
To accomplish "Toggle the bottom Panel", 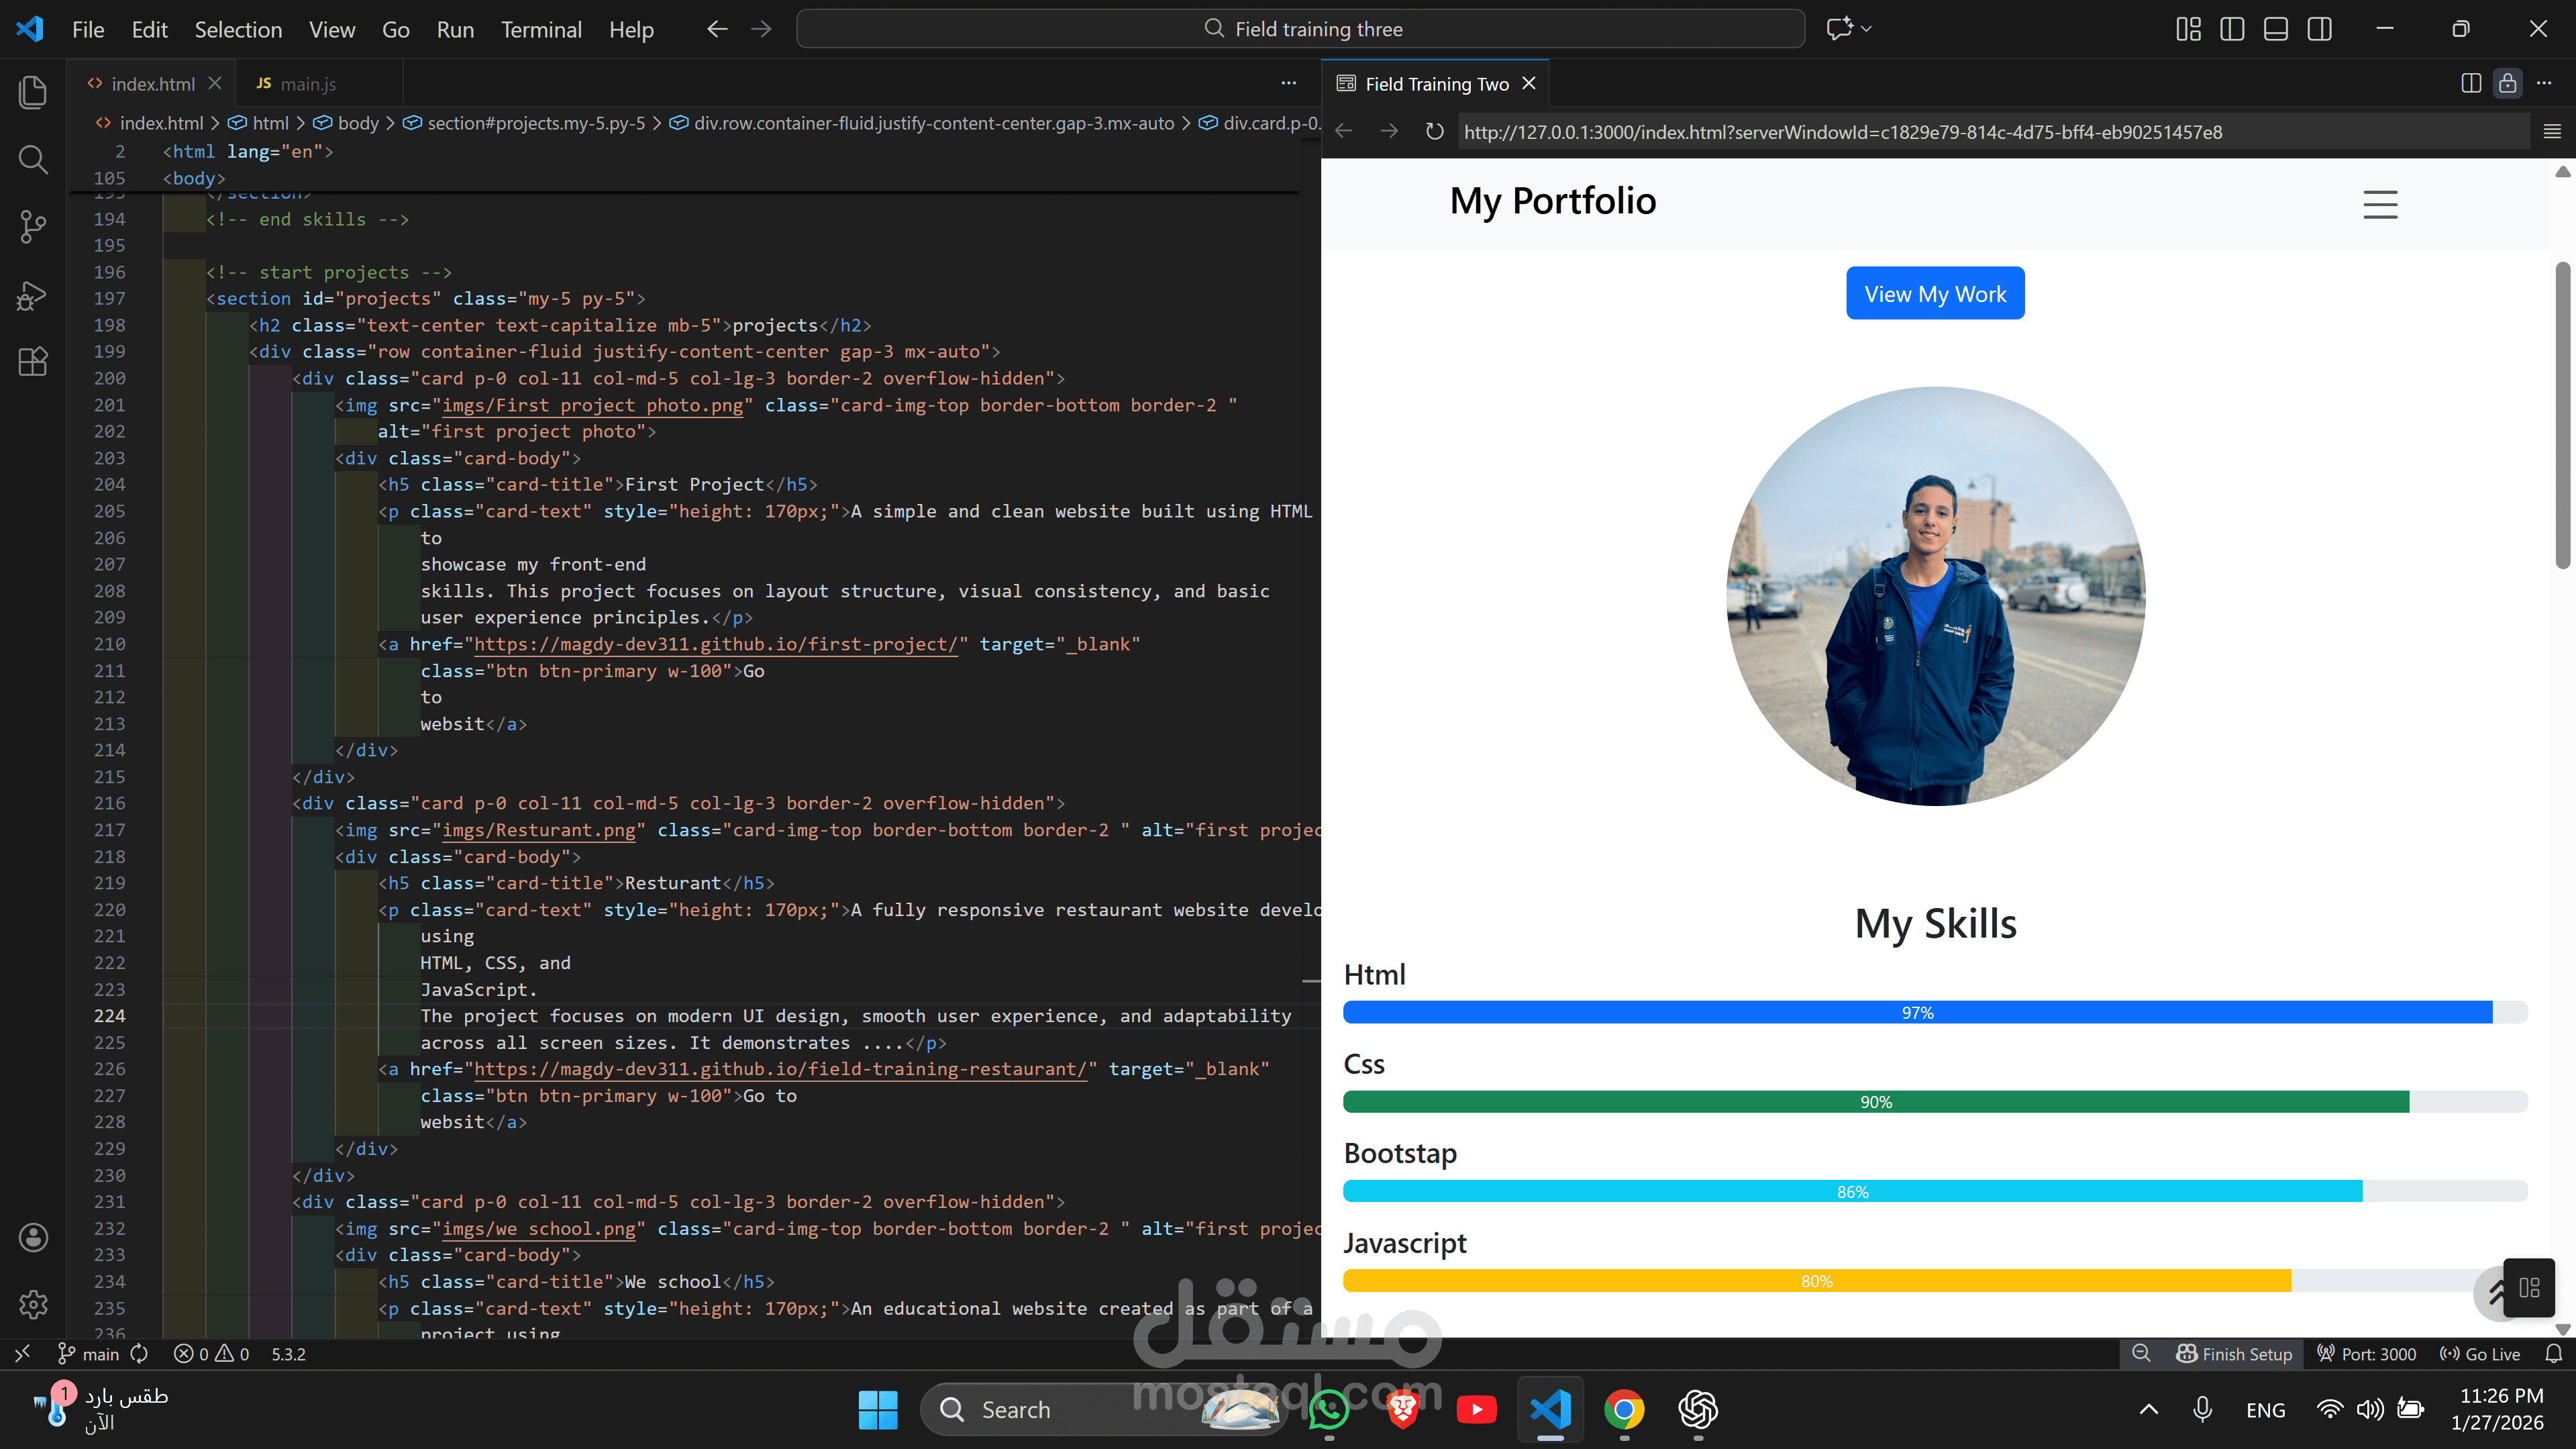I will click(x=2276, y=29).
